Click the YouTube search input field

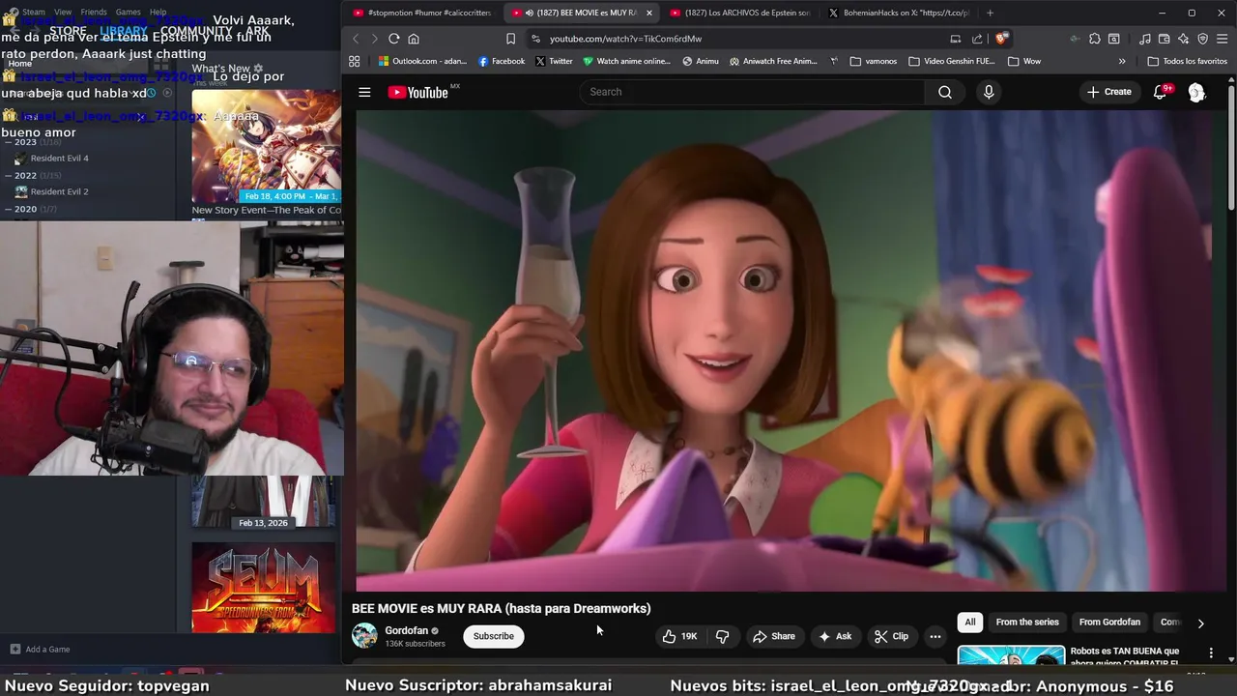[752, 92]
